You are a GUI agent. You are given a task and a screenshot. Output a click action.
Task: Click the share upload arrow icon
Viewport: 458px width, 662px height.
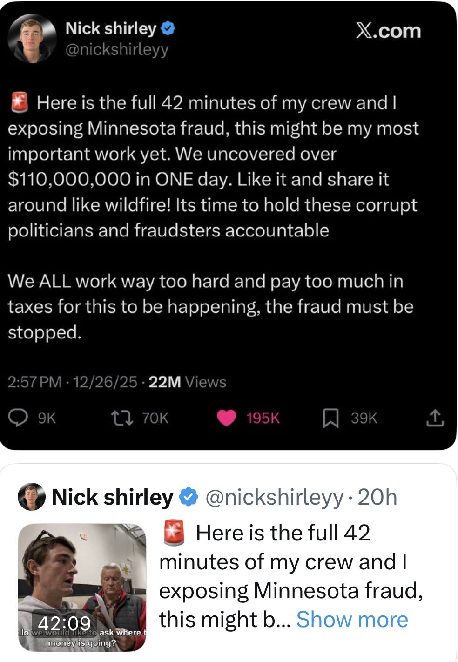(435, 418)
